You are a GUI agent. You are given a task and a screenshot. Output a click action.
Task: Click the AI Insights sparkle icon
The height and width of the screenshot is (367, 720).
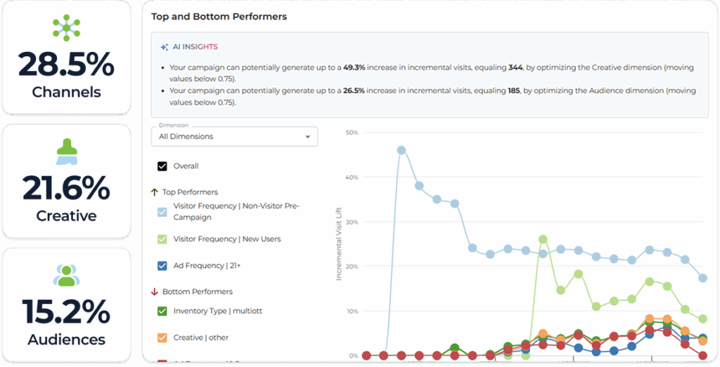coord(164,47)
